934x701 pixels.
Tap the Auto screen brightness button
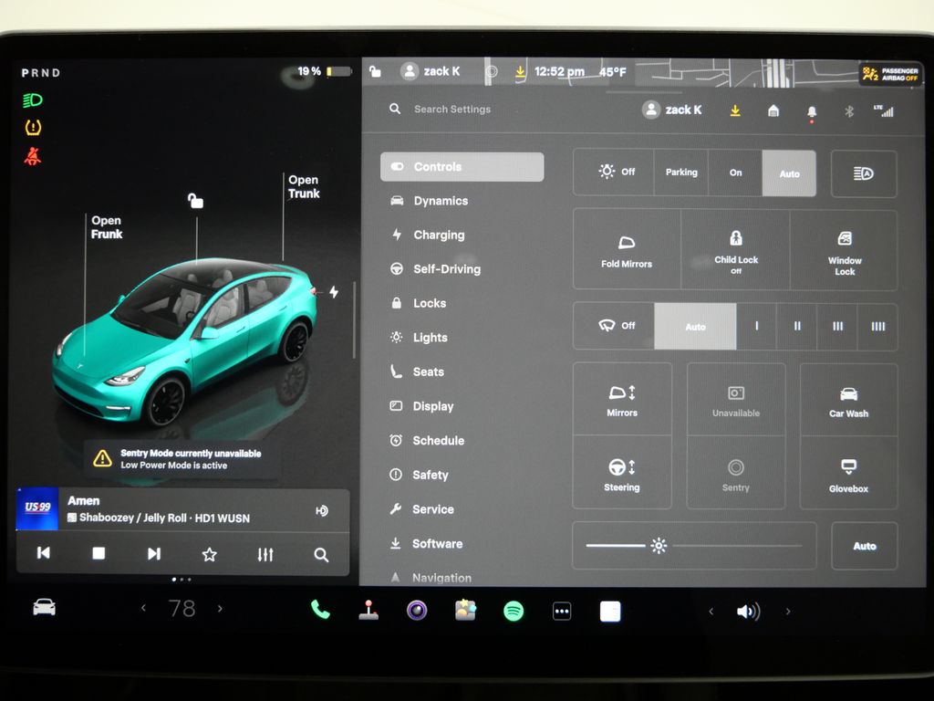864,546
